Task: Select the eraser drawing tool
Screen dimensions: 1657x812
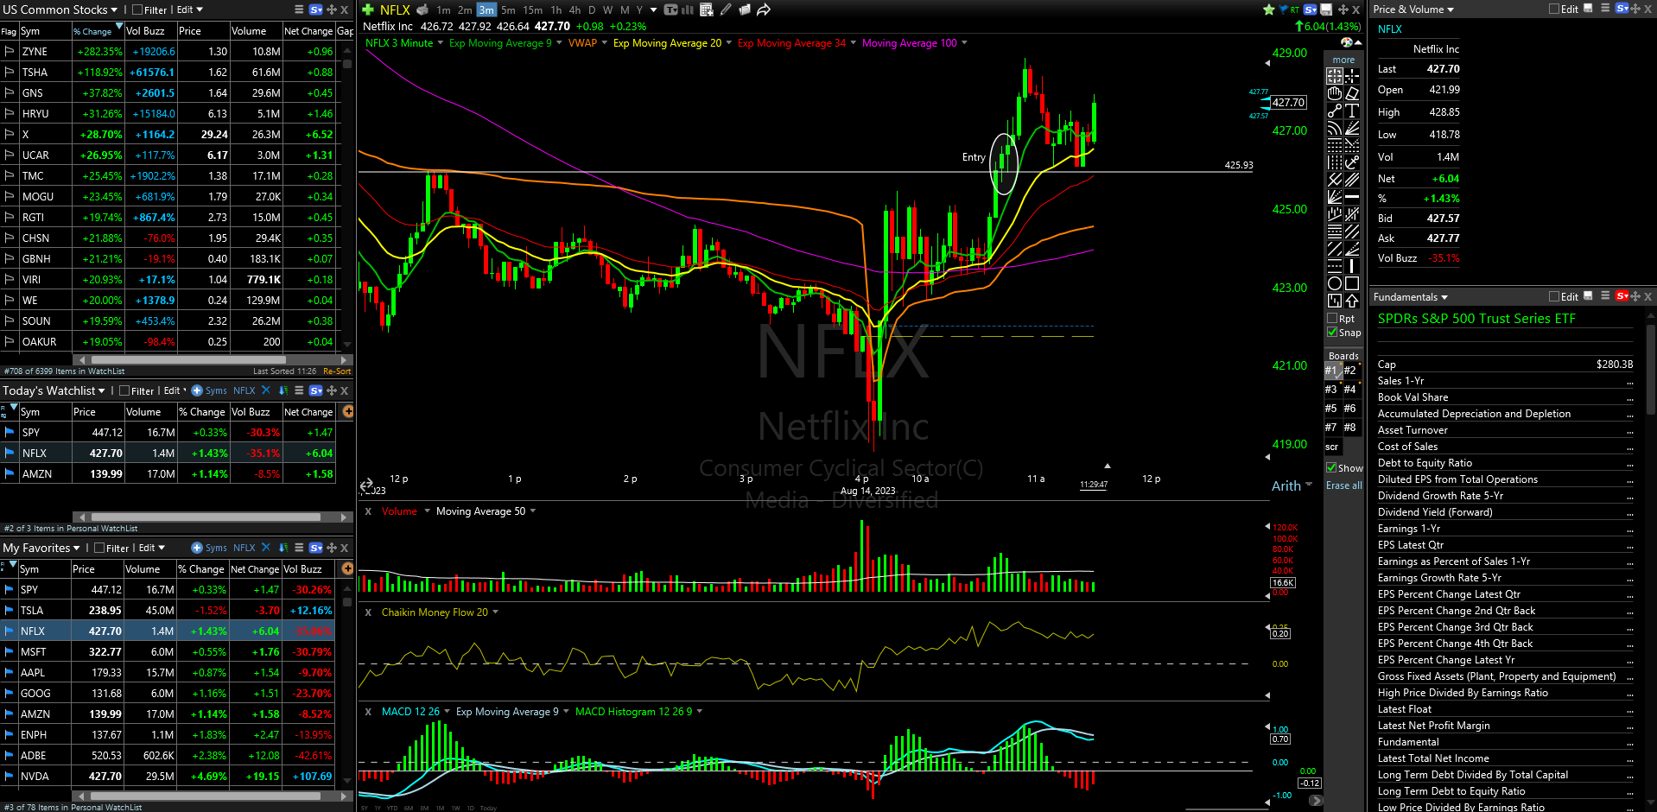Action: [x=1352, y=93]
